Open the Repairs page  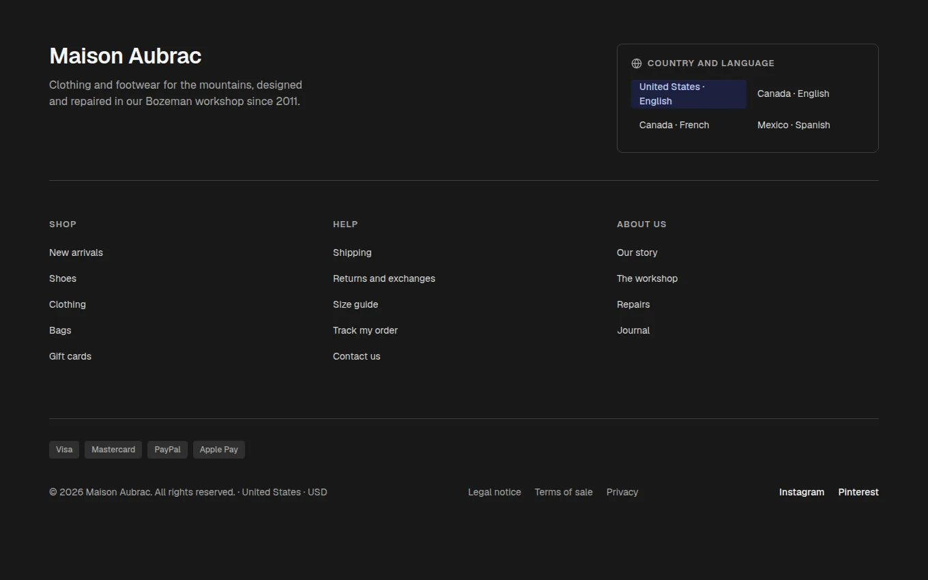coord(633,304)
